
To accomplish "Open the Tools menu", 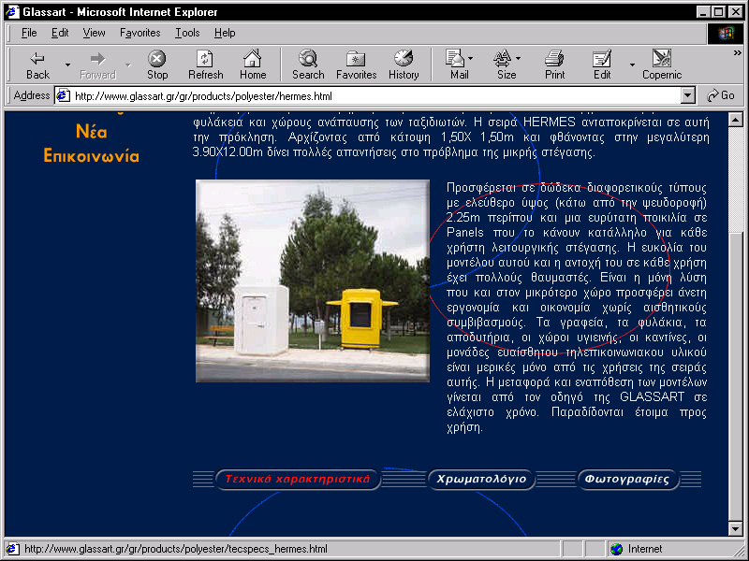I will pos(187,33).
